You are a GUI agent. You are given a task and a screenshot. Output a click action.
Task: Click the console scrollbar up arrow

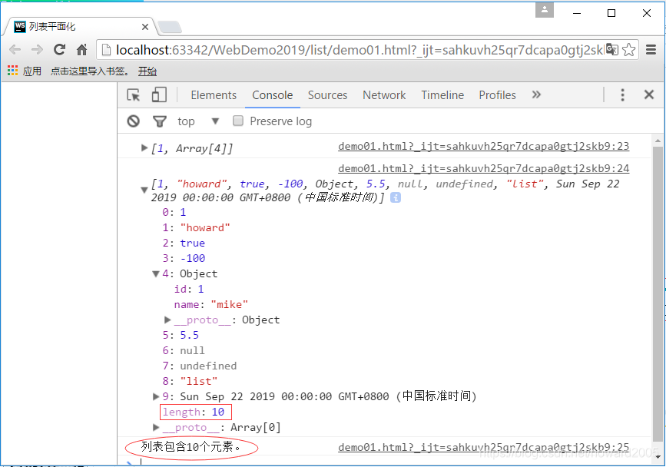click(x=658, y=141)
